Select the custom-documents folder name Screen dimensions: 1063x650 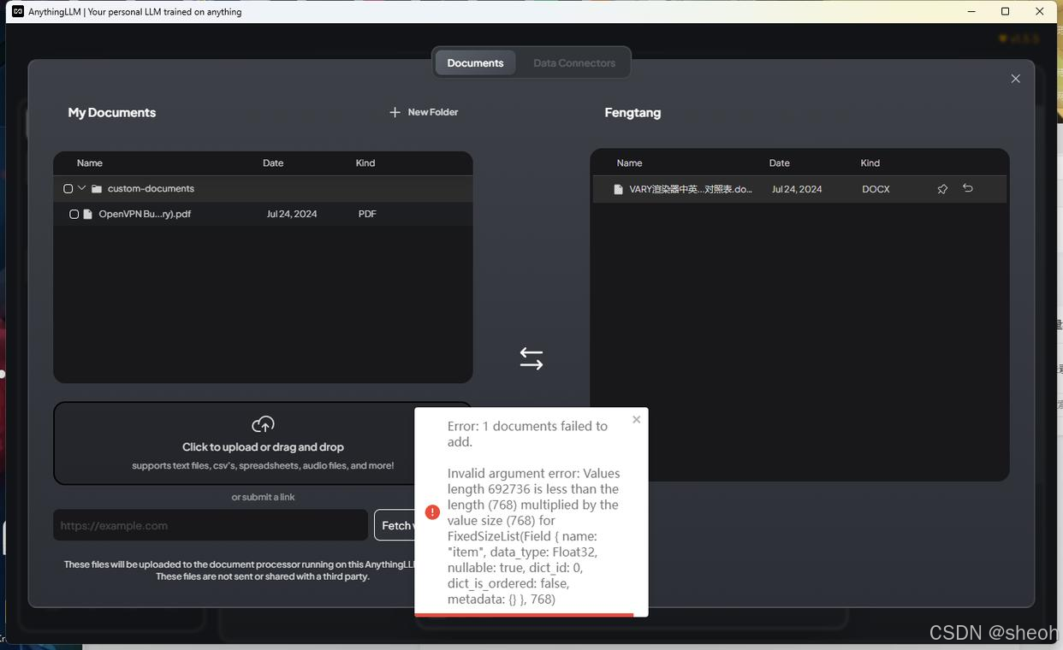151,188
